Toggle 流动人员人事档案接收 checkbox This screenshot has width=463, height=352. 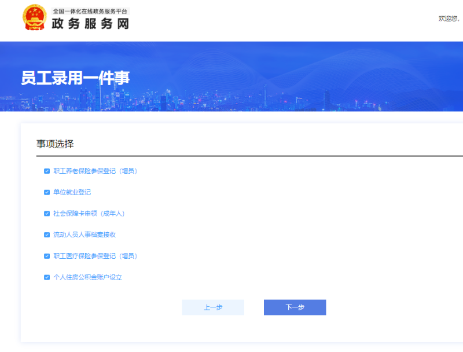coord(47,235)
